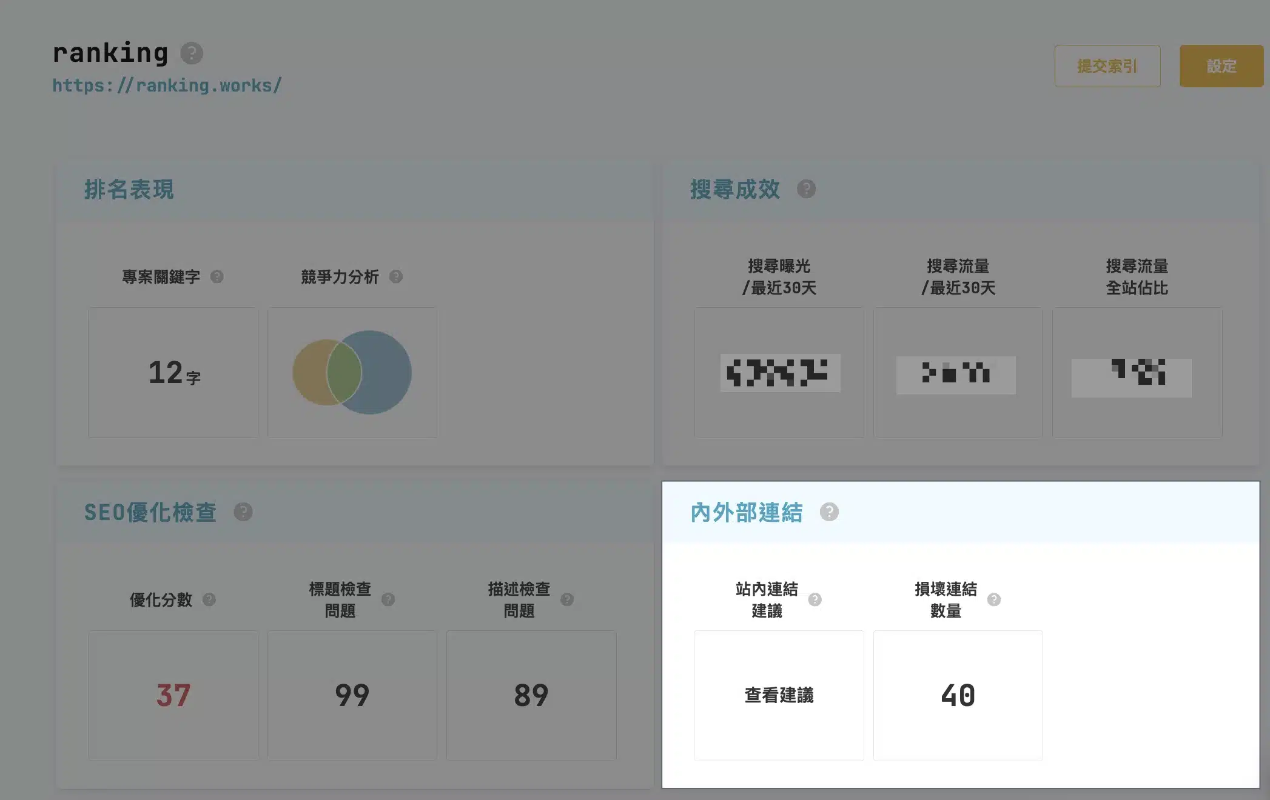1270x800 pixels.
Task: Click help icon next to 優化分數
Action: click(209, 599)
